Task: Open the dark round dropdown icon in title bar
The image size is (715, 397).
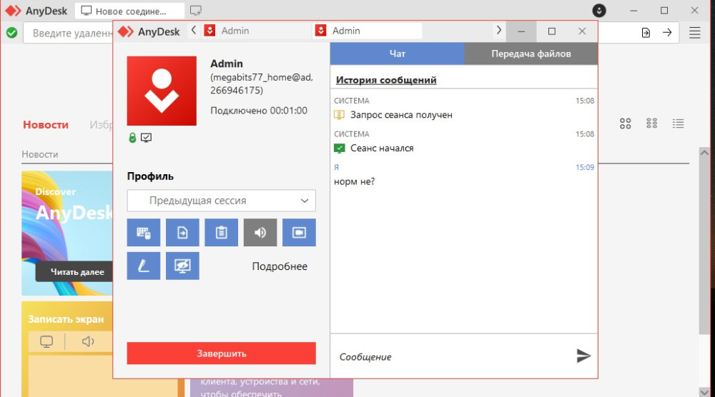Action: point(599,11)
